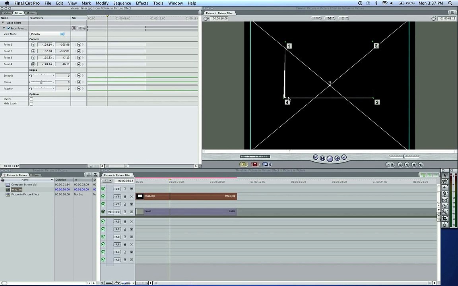The image size is (458, 286).
Task: Select the Selection arrow tool in the tool palette
Action: [444, 175]
